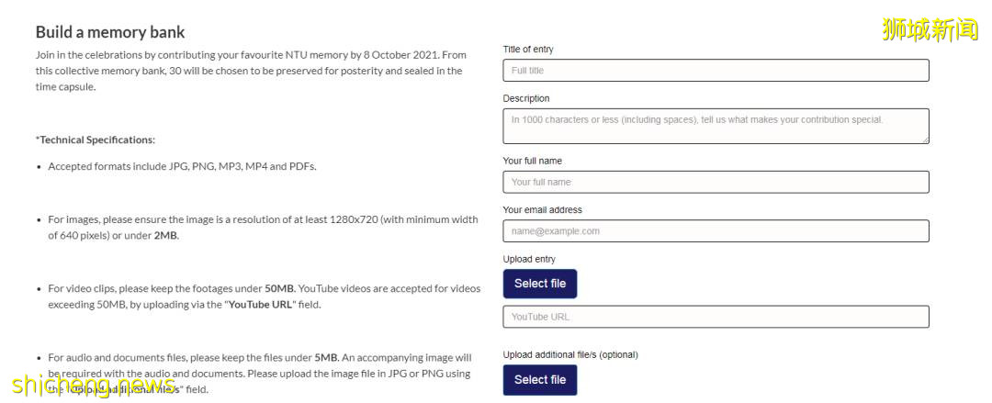Click the bold "2MB" text in image instructions
The image size is (992, 403).
click(165, 236)
